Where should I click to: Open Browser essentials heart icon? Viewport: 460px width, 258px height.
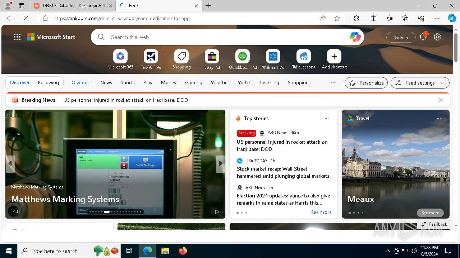click(421, 18)
